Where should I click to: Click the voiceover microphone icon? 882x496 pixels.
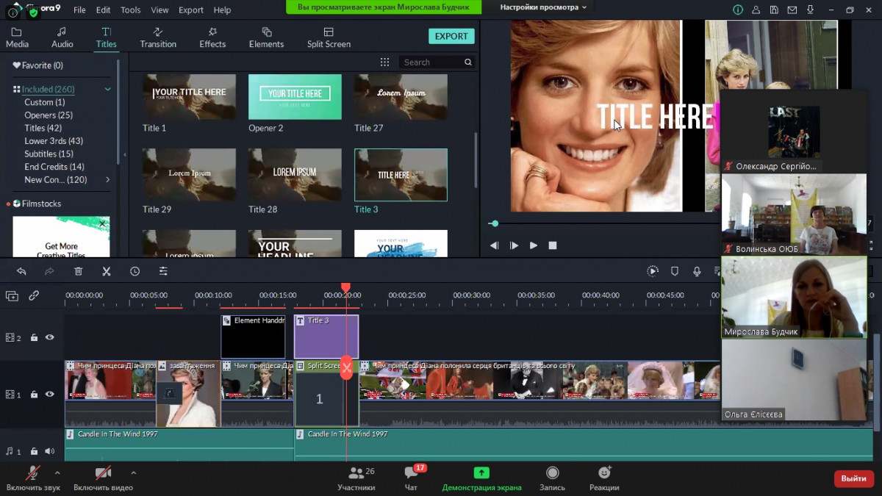(x=697, y=271)
